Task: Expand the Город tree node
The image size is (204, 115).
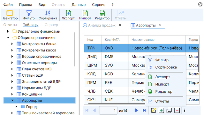Action: click(16, 107)
